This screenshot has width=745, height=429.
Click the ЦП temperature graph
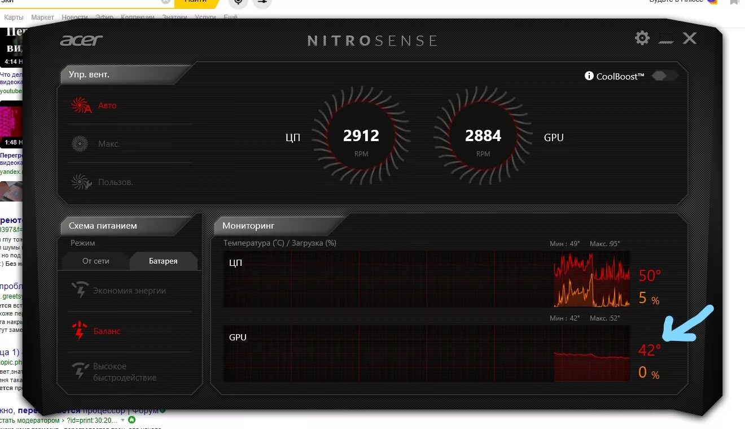point(427,279)
